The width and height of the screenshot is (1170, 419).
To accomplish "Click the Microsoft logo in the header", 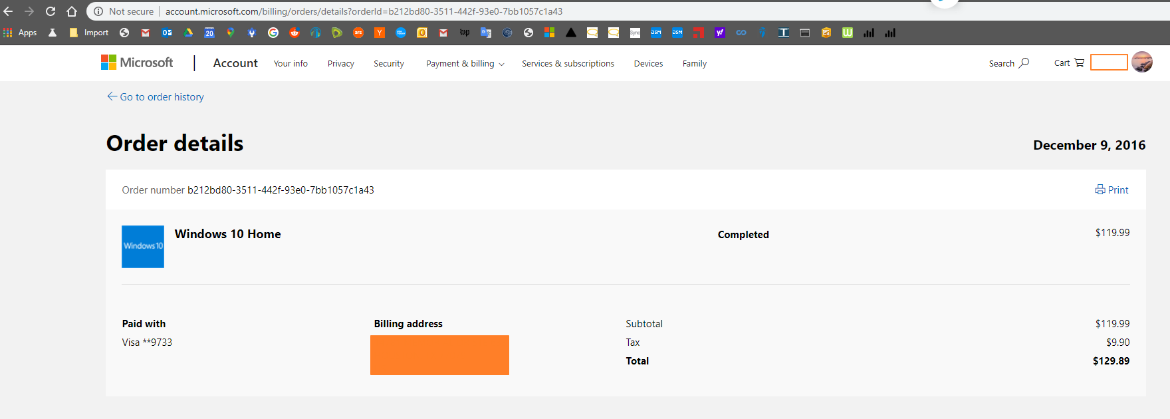I will click(x=137, y=63).
